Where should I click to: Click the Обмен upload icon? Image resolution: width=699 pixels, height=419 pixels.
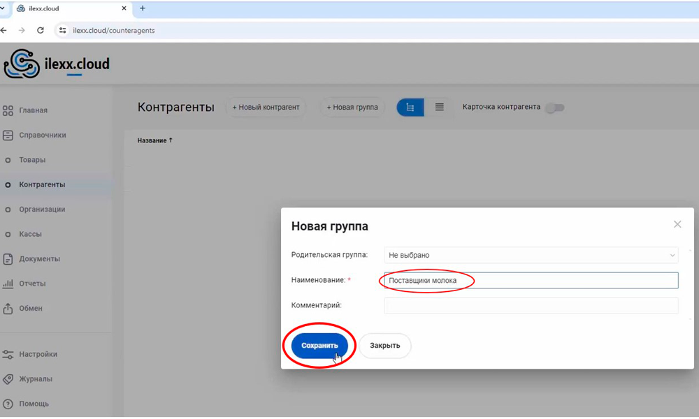coord(8,309)
